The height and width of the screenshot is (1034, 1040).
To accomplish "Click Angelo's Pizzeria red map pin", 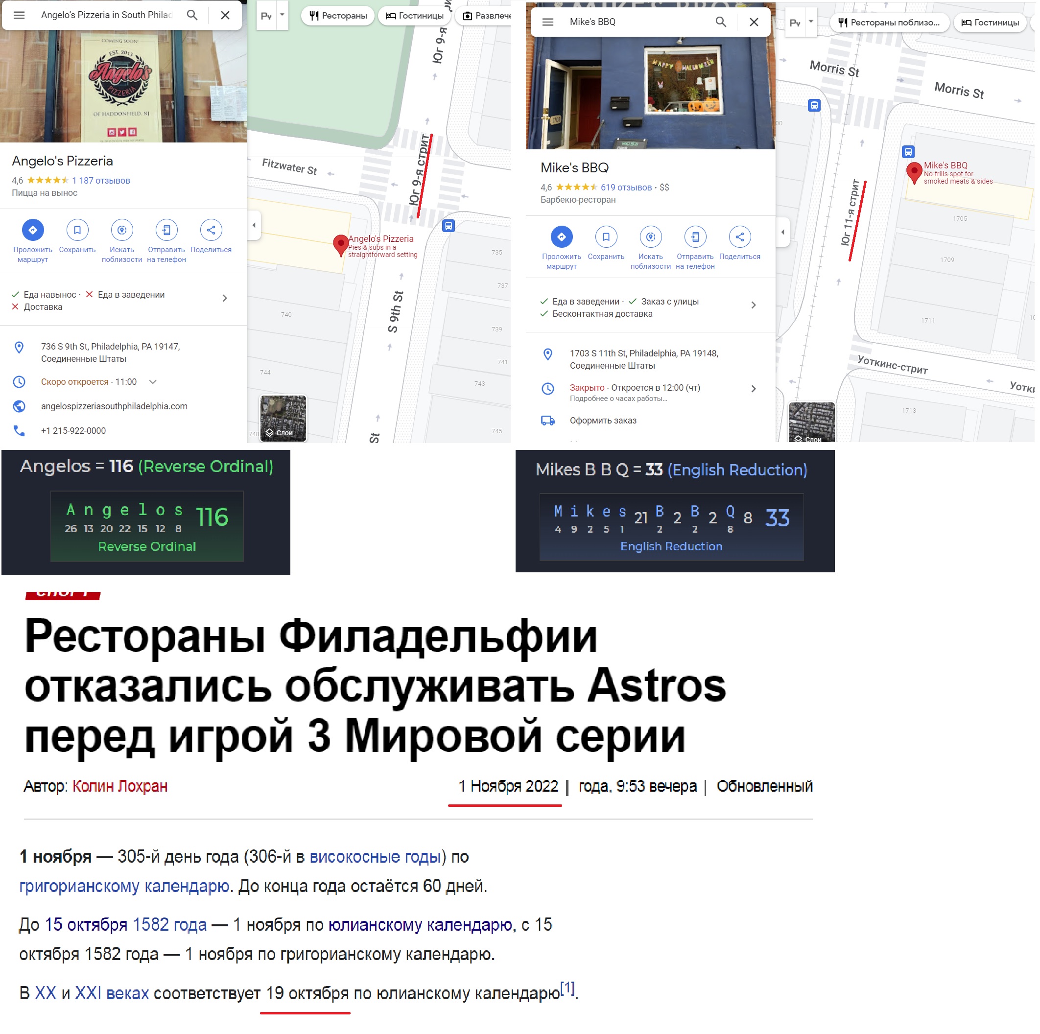I will [341, 245].
